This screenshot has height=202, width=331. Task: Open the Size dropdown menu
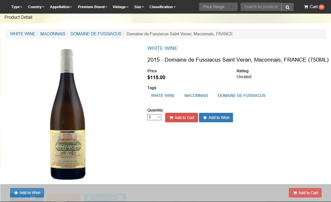coord(139,7)
